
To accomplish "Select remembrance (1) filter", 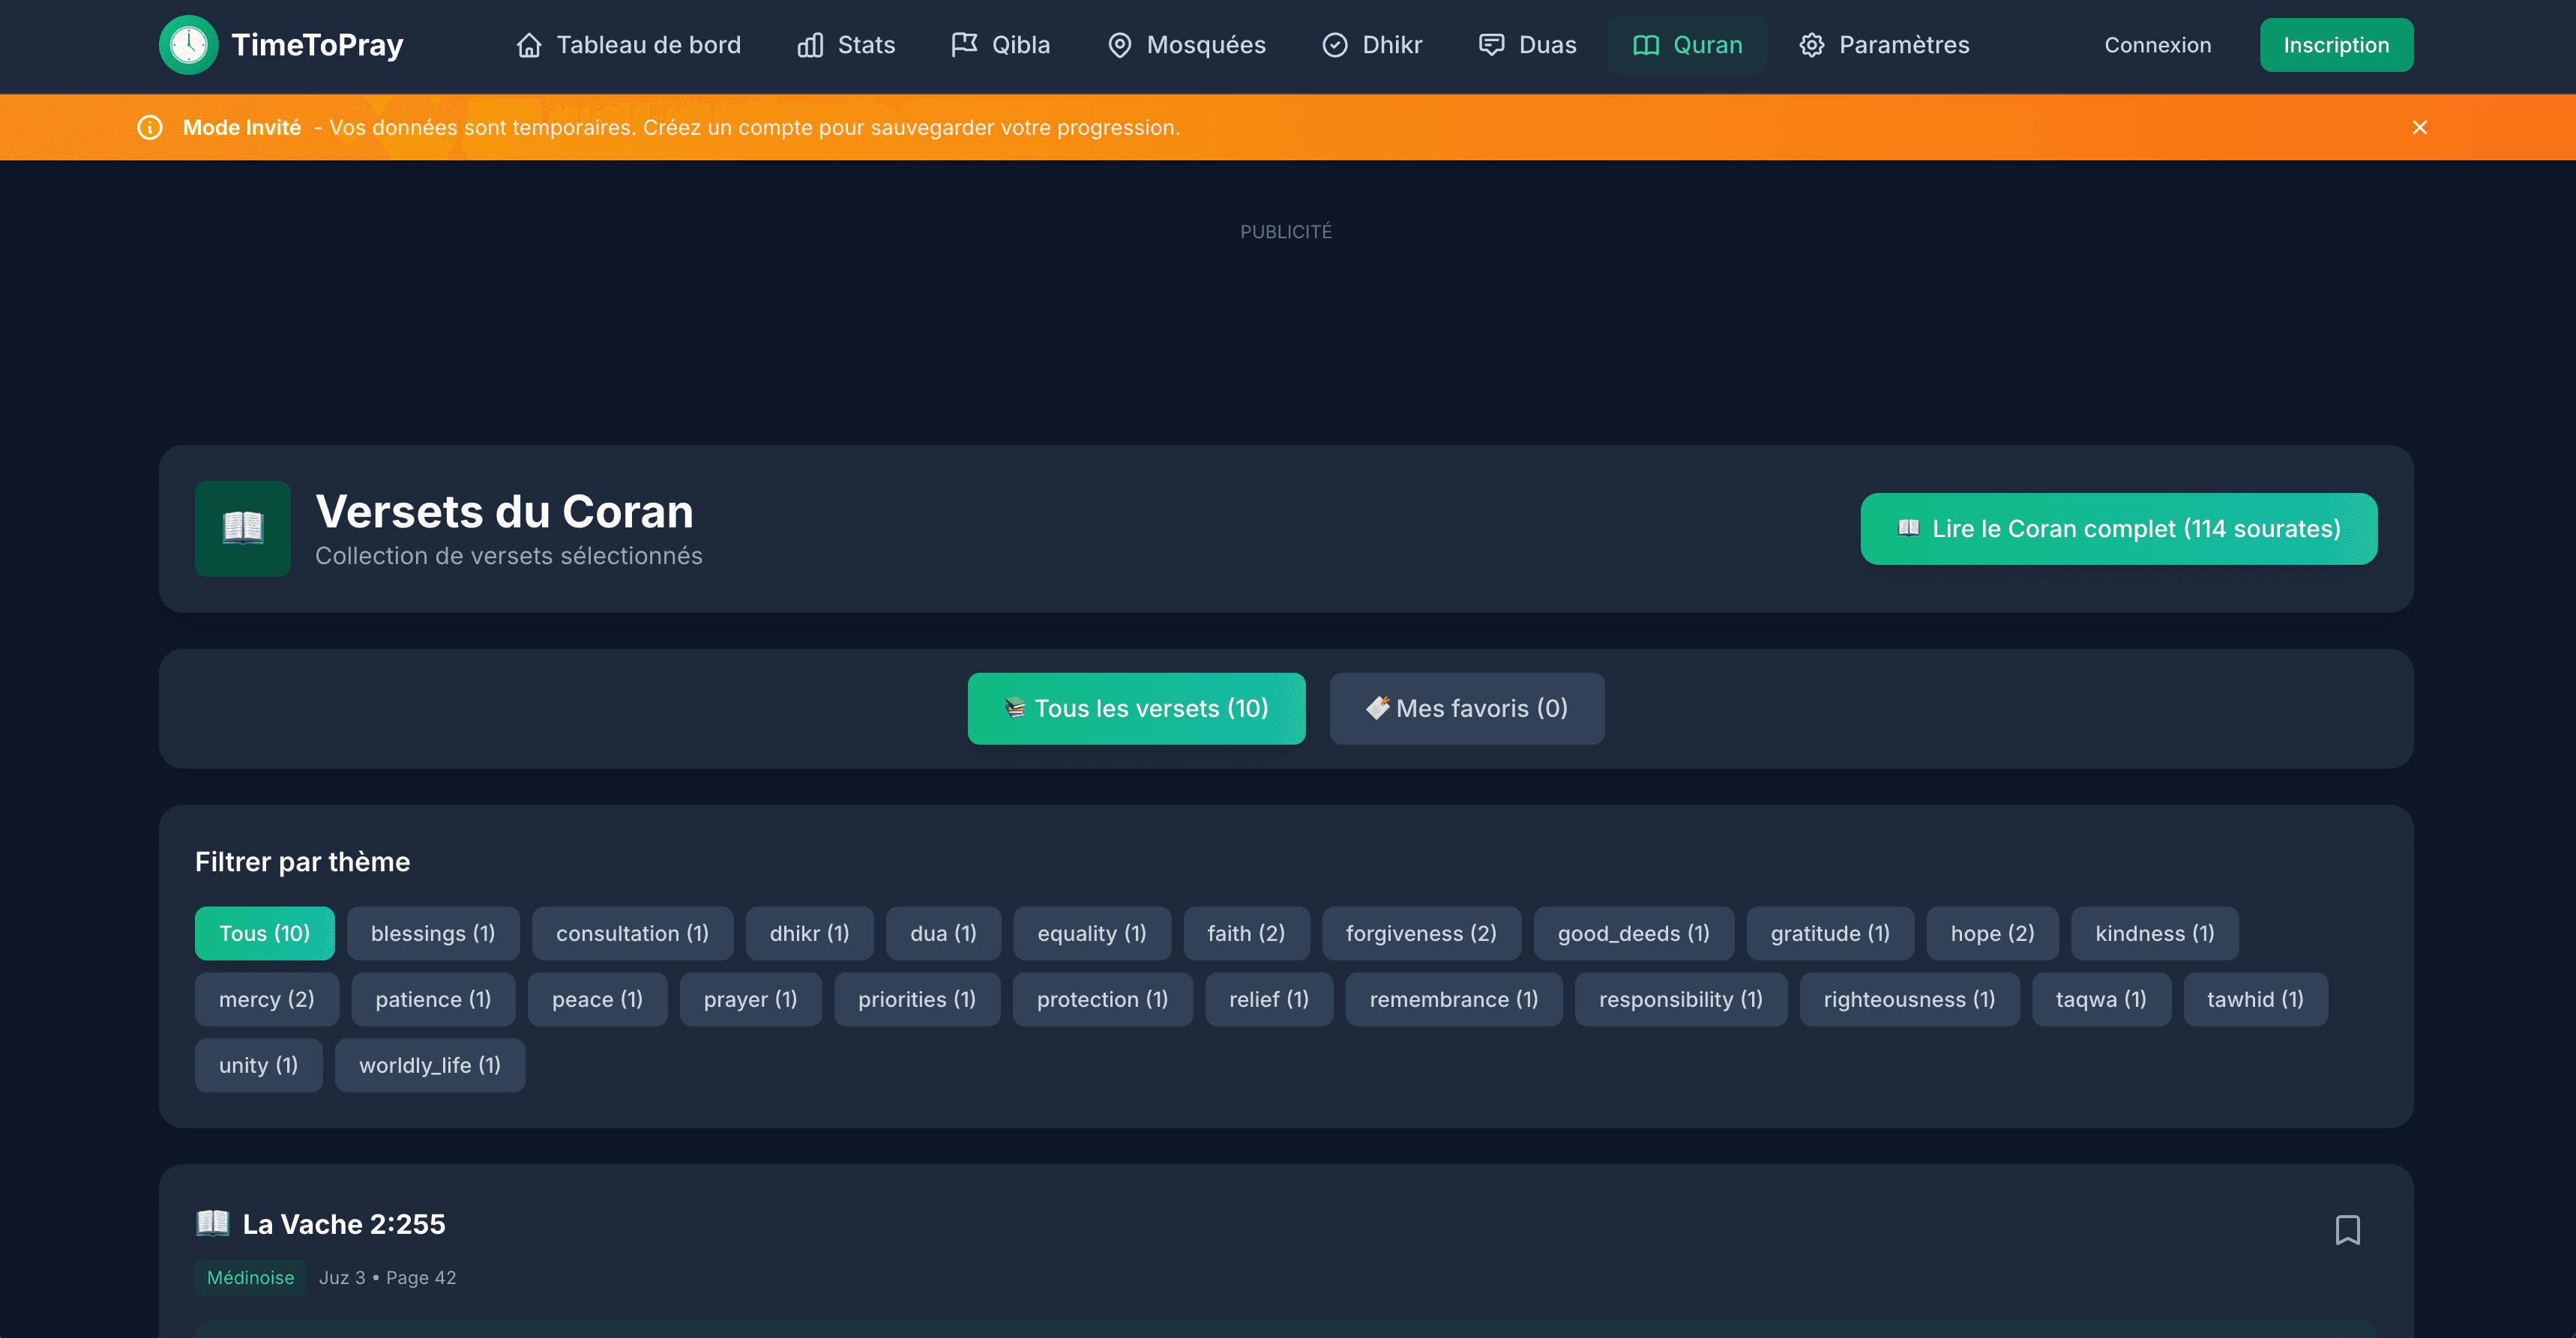I will [1454, 999].
